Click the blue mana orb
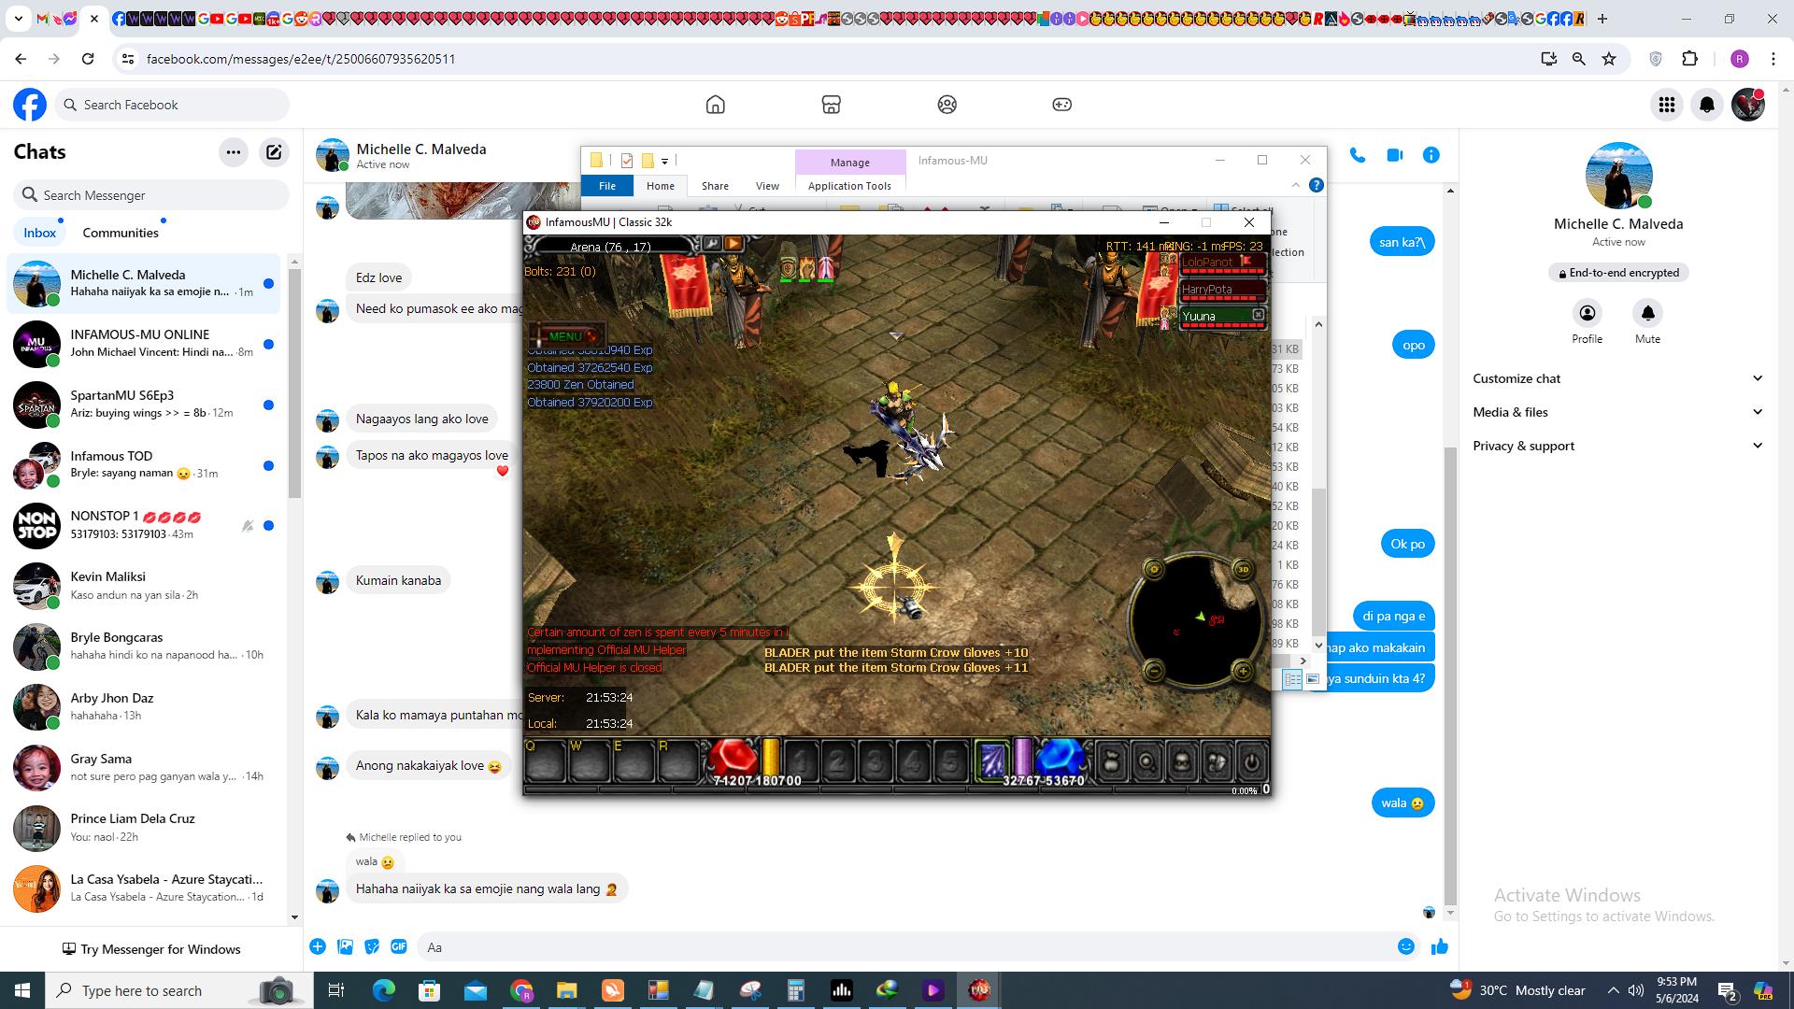This screenshot has width=1794, height=1009. pyautogui.click(x=1060, y=759)
